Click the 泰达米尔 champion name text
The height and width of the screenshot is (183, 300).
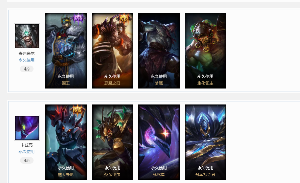27,54
